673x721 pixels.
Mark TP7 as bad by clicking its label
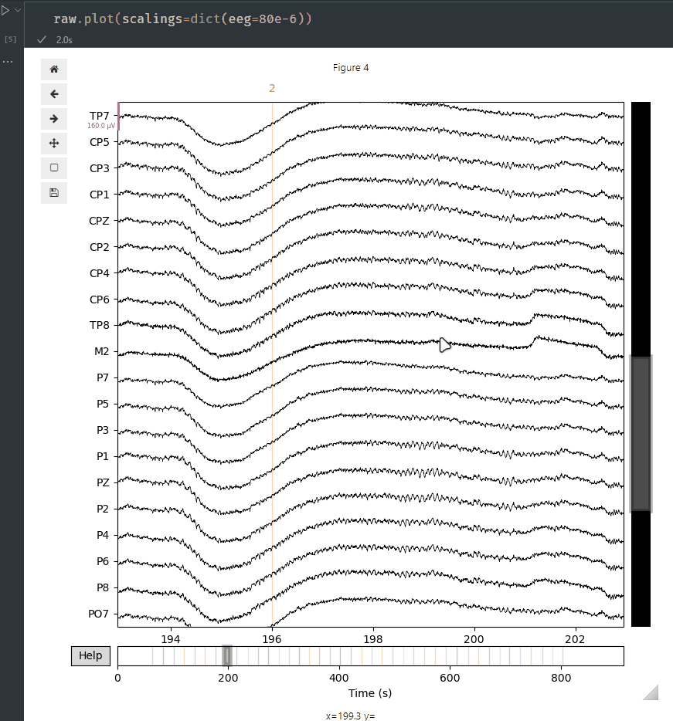[98, 115]
